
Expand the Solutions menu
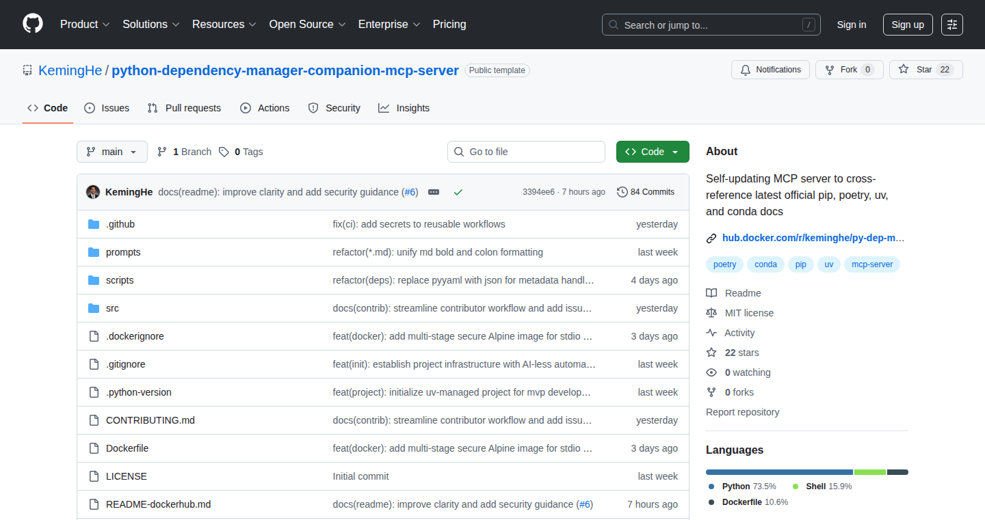point(151,24)
